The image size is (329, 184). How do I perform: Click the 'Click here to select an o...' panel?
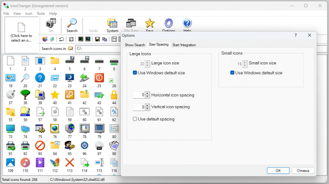(21, 35)
